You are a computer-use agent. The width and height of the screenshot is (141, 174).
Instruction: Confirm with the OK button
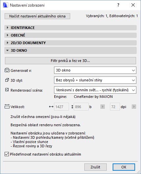point(124,167)
